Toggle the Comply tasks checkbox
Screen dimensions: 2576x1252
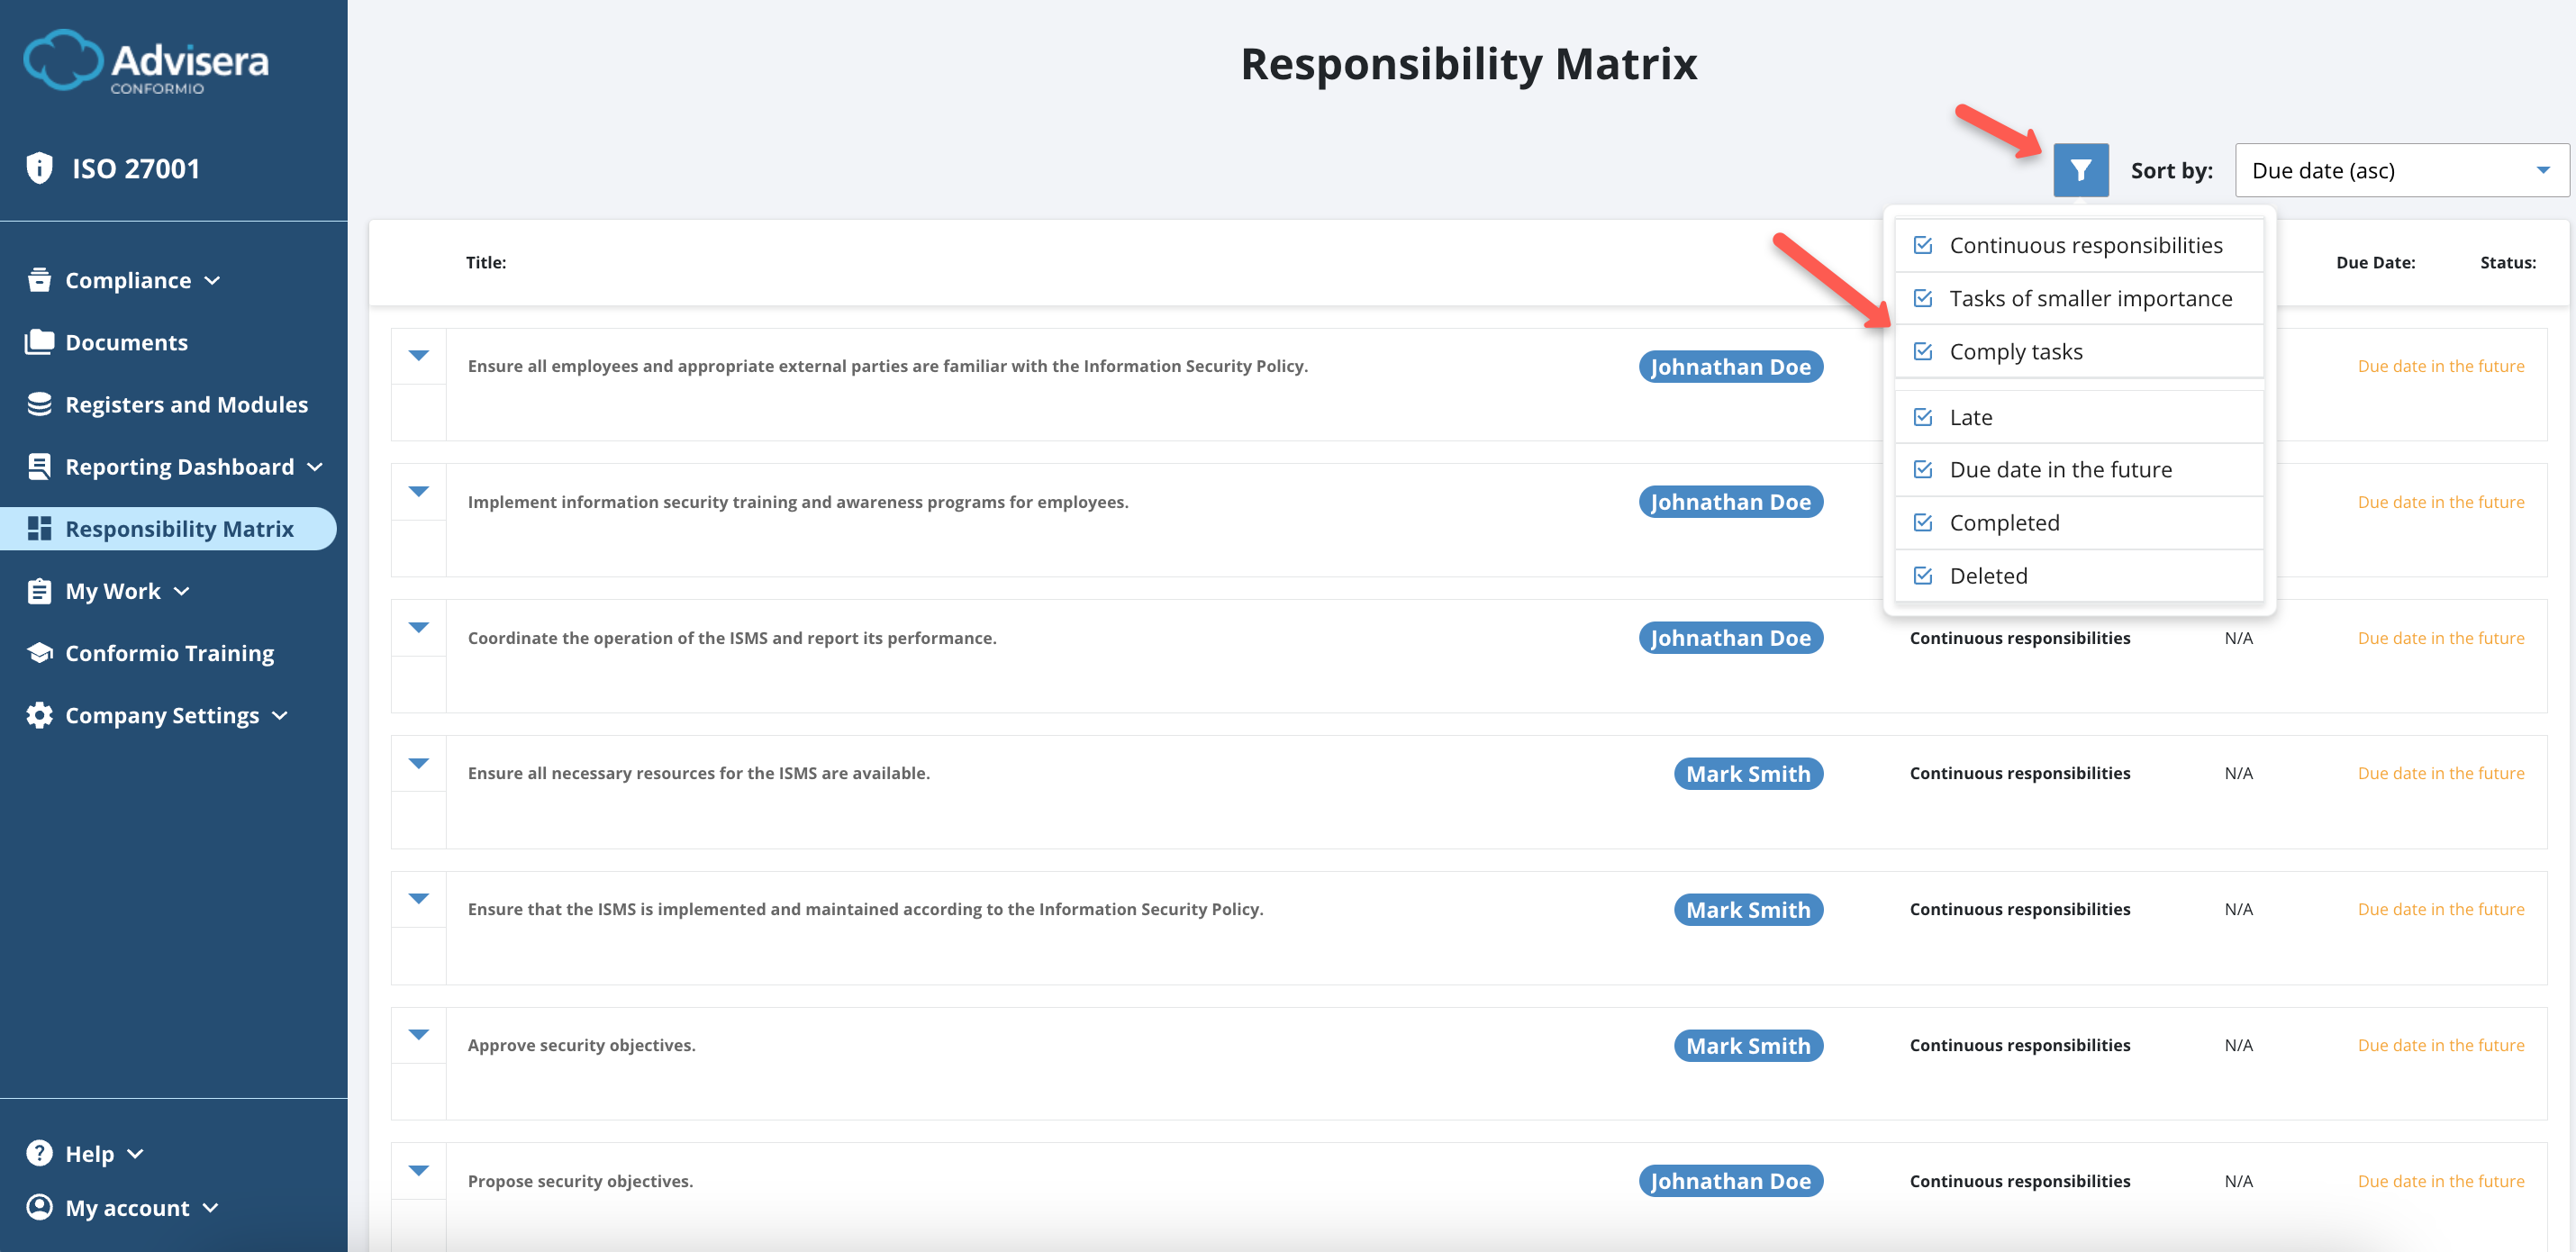click(x=1925, y=350)
